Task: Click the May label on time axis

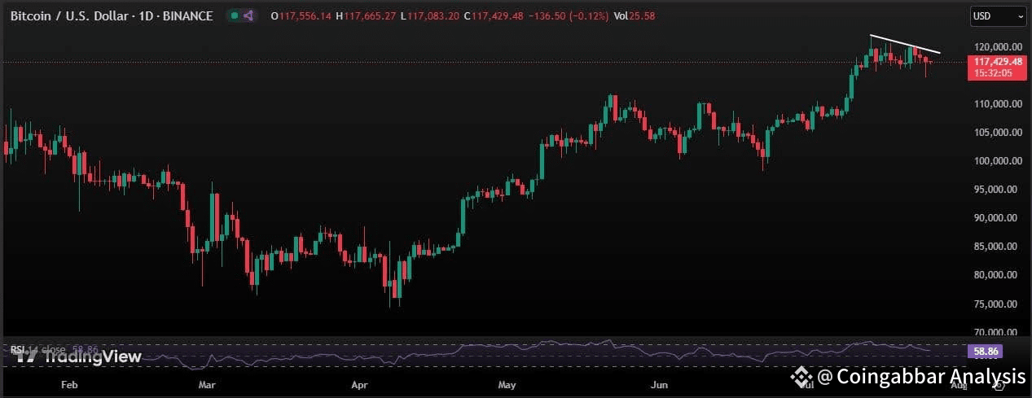Action: click(x=507, y=384)
